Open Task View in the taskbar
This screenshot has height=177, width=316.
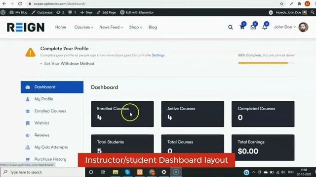103,172
